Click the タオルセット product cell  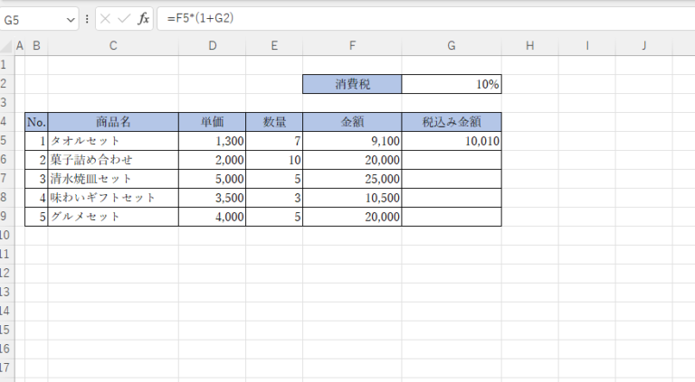click(x=113, y=141)
